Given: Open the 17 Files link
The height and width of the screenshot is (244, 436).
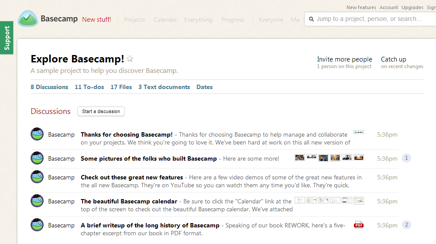Looking at the screenshot, I should coord(121,87).
